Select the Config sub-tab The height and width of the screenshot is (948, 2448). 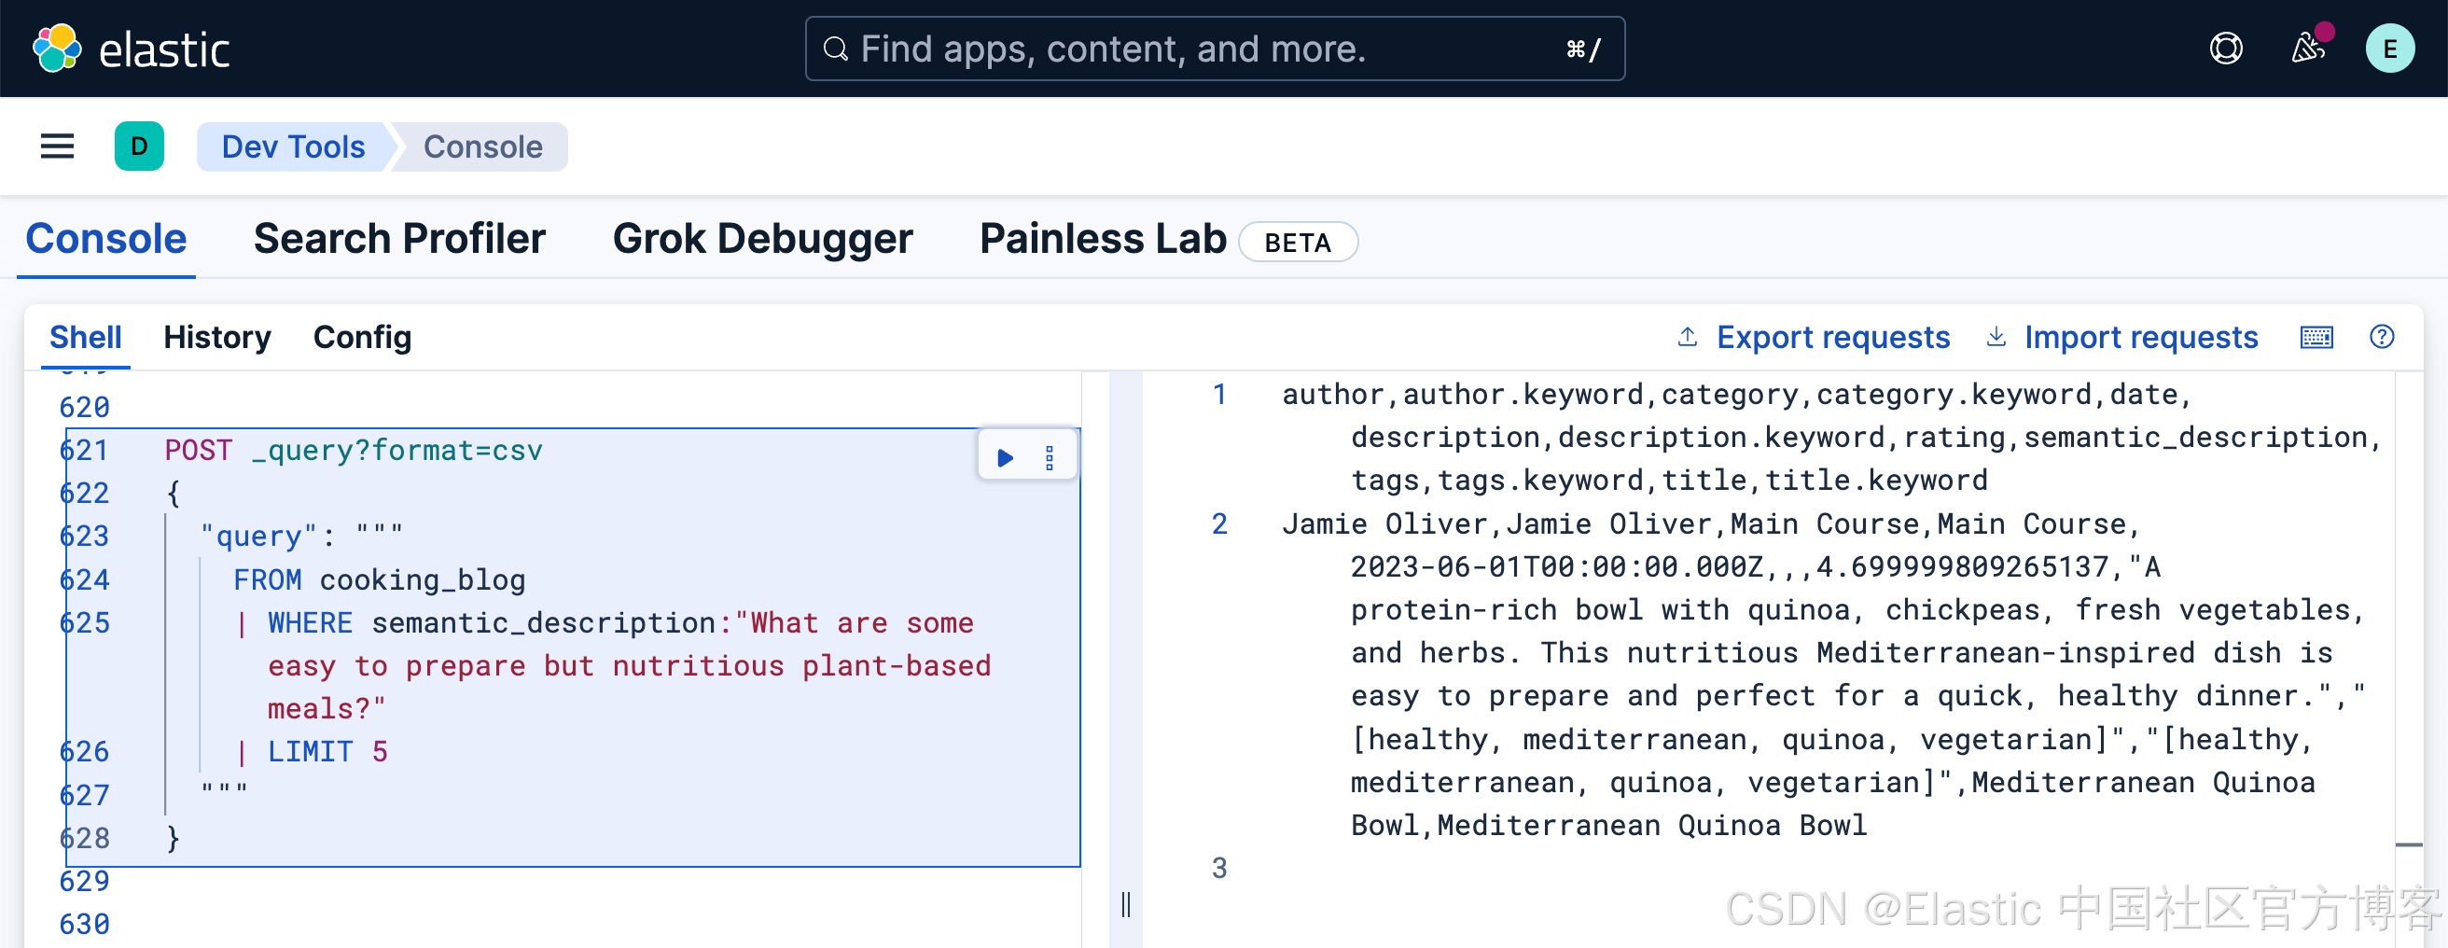click(x=362, y=338)
